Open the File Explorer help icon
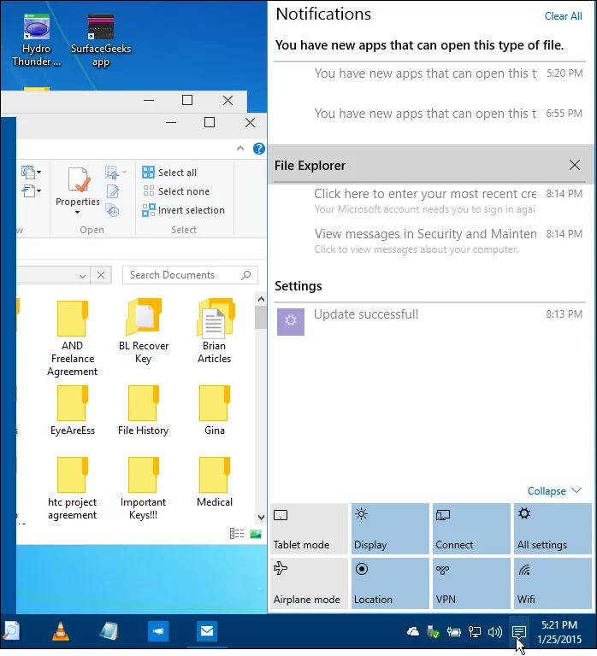The height and width of the screenshot is (656, 597). click(259, 149)
